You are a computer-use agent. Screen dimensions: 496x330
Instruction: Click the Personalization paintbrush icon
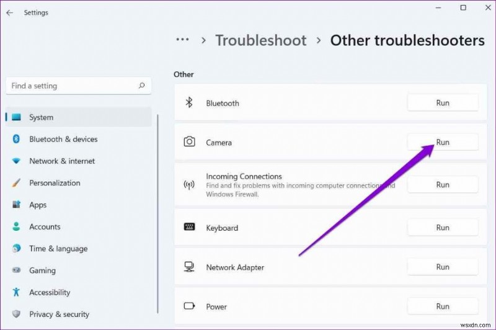pyautogui.click(x=16, y=182)
